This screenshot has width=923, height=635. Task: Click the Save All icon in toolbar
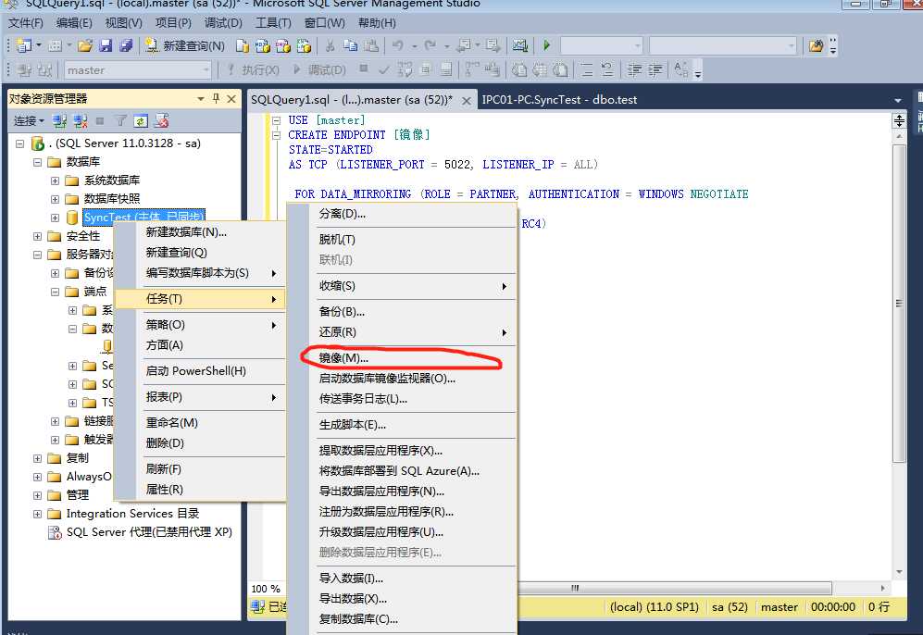click(126, 45)
